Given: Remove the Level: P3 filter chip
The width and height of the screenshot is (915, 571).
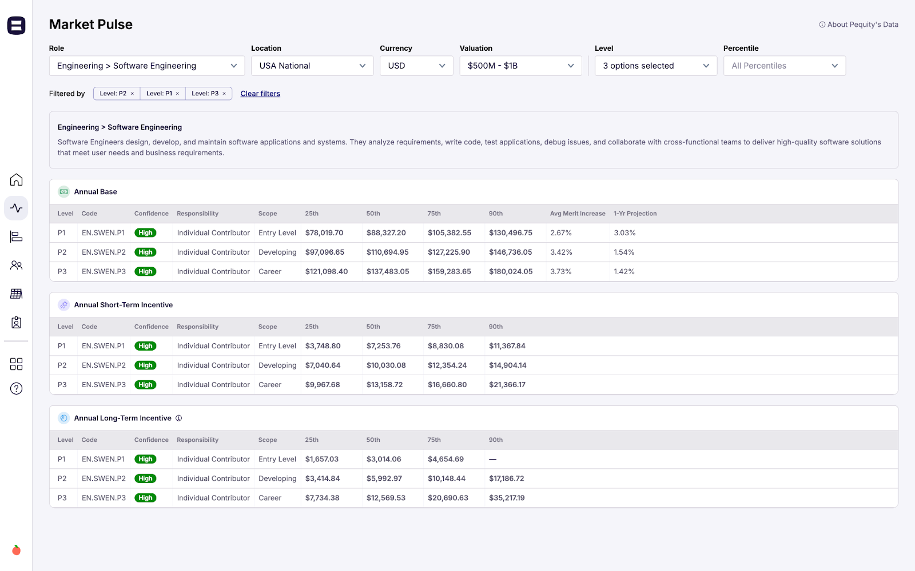Looking at the screenshot, I should [x=224, y=94].
